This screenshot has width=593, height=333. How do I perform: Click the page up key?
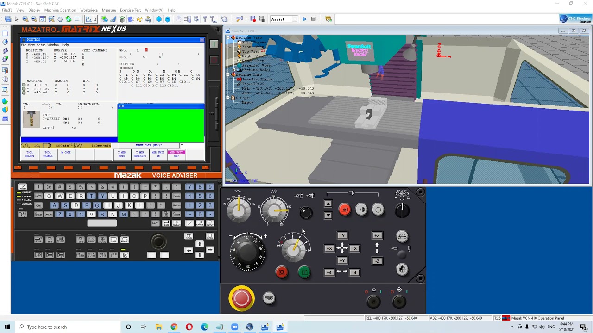(x=189, y=236)
